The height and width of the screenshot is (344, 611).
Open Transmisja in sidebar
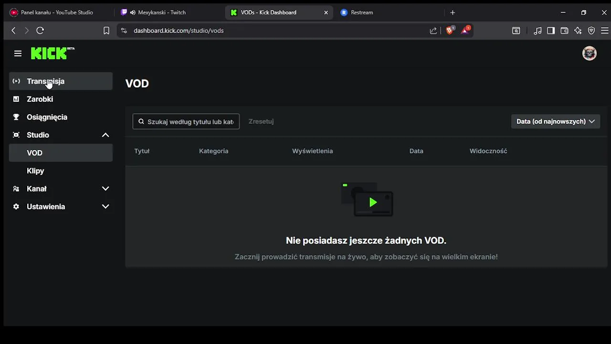(61, 81)
